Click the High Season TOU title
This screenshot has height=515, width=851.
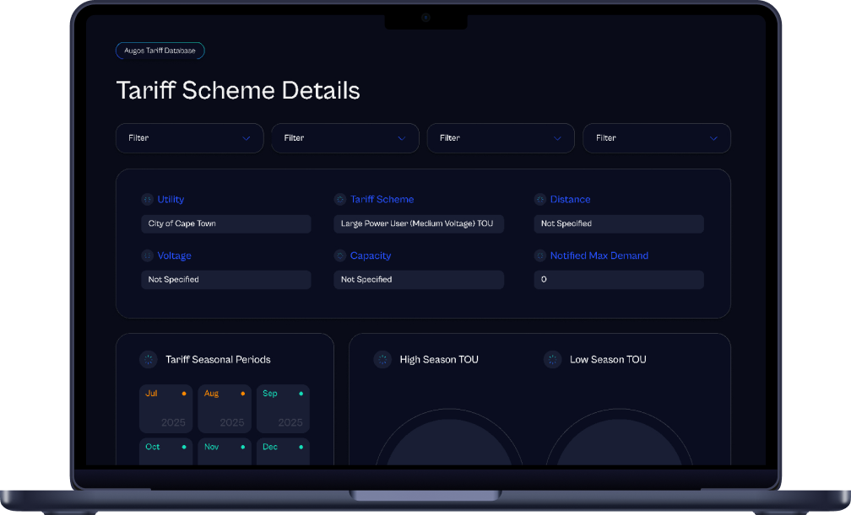(x=439, y=359)
